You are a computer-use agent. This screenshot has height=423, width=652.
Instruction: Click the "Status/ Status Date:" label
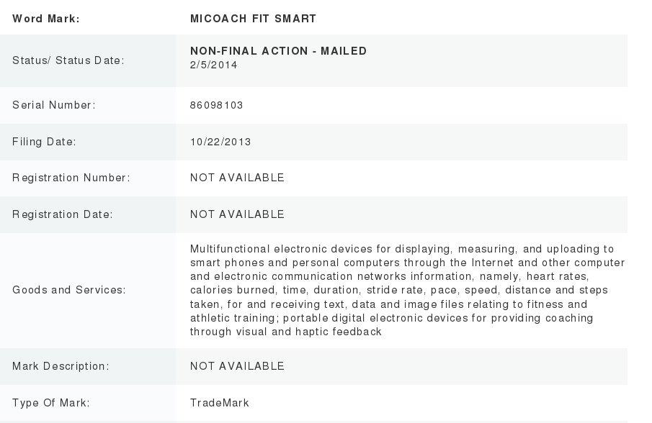click(x=68, y=60)
